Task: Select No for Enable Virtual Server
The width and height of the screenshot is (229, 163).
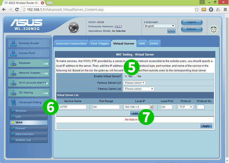Action: 136,76
